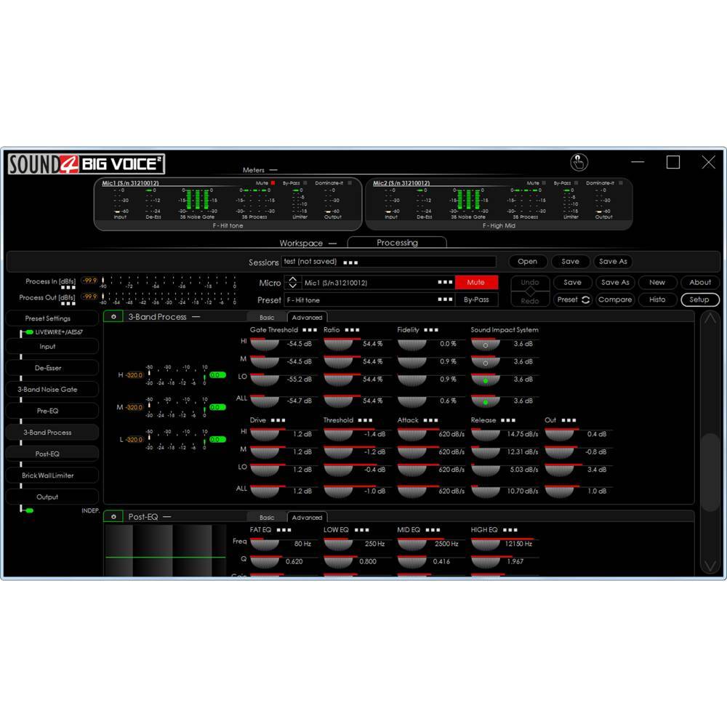Click scroll-up arrow of processing panel

(x=710, y=319)
